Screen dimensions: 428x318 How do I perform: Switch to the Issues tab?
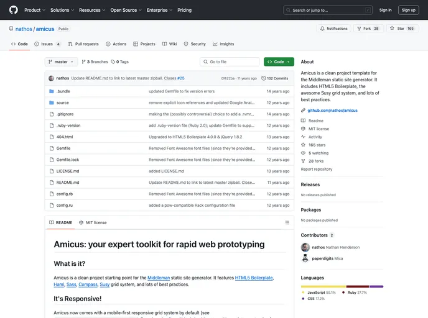(x=47, y=44)
